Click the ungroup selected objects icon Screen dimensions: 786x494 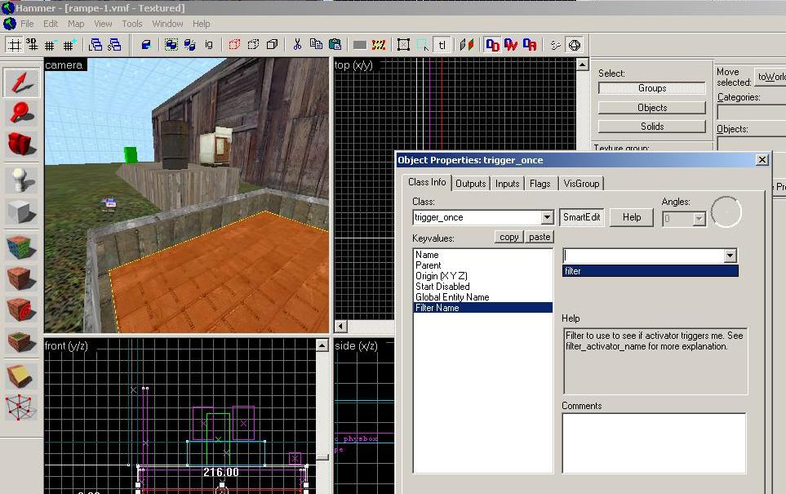point(189,45)
